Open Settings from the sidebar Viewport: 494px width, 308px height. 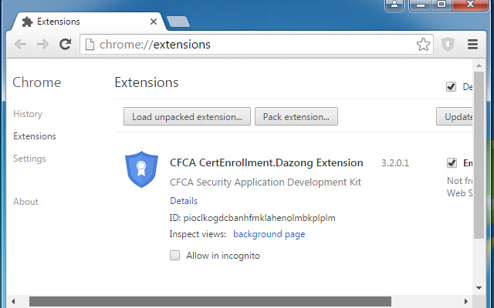pyautogui.click(x=29, y=159)
